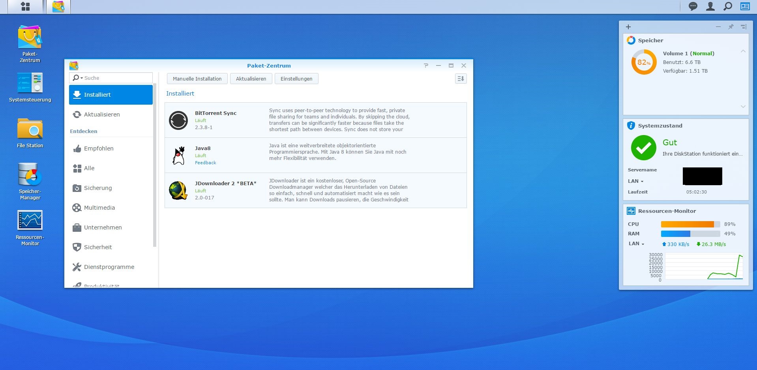Open the Java8 Feedback link
The height and width of the screenshot is (370, 757).
pos(205,163)
